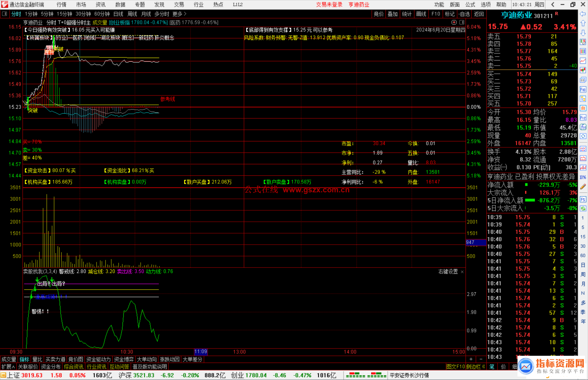Click the green 5日净流入额 progress bar

pyautogui.click(x=530, y=200)
